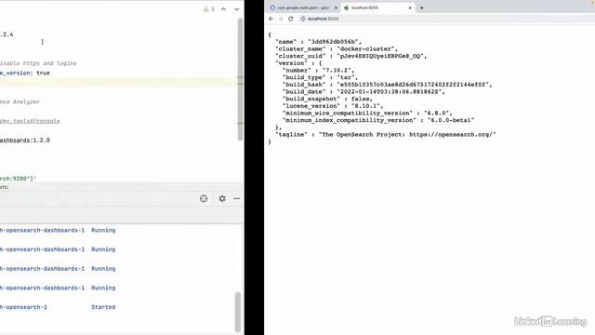
Task: Open a new browser tab with plus
Action: click(x=421, y=7)
